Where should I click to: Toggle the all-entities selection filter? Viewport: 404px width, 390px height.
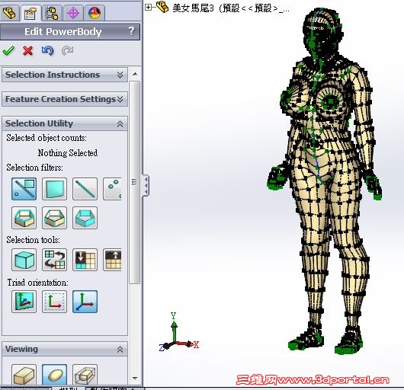[24, 189]
